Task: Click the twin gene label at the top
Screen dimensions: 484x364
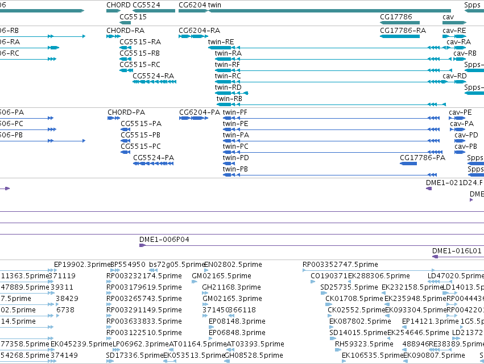Action: click(214, 5)
